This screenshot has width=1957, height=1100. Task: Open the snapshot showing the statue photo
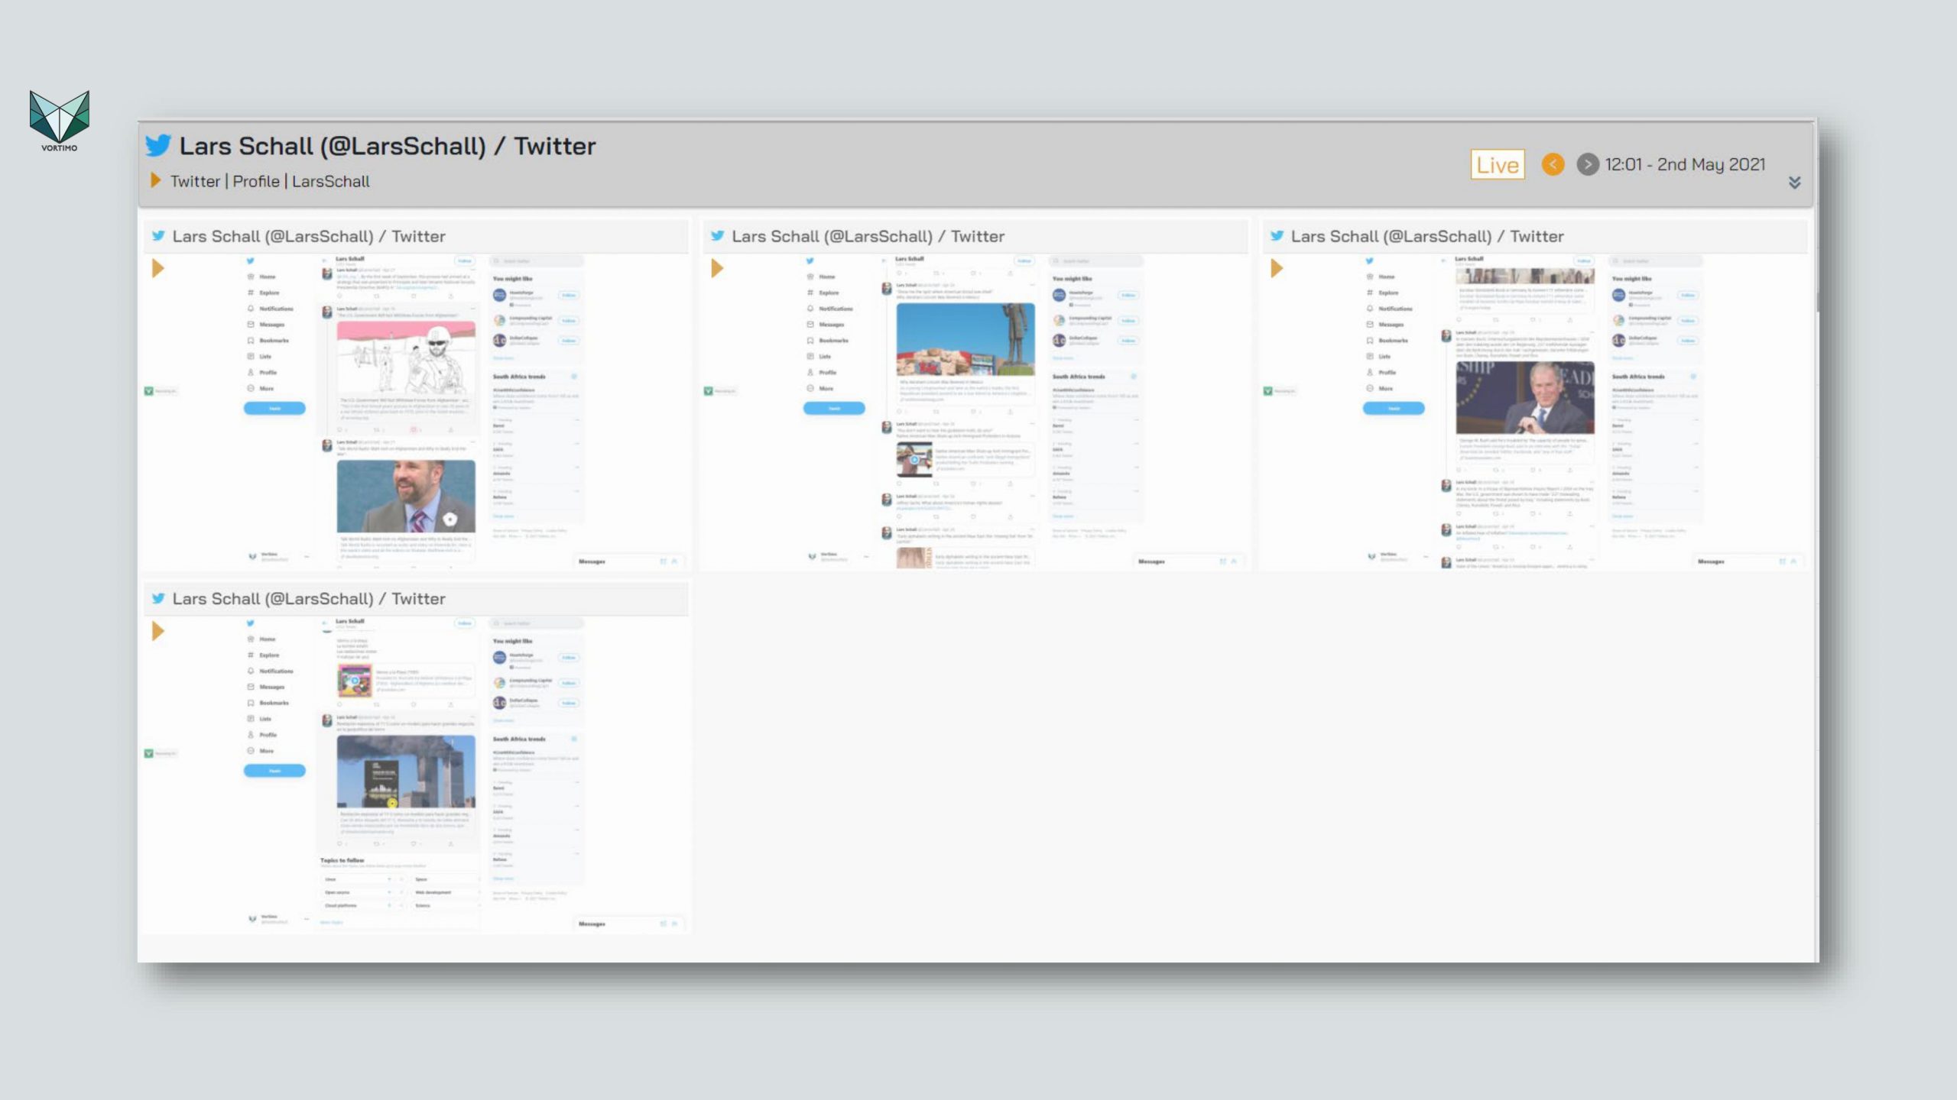976,411
